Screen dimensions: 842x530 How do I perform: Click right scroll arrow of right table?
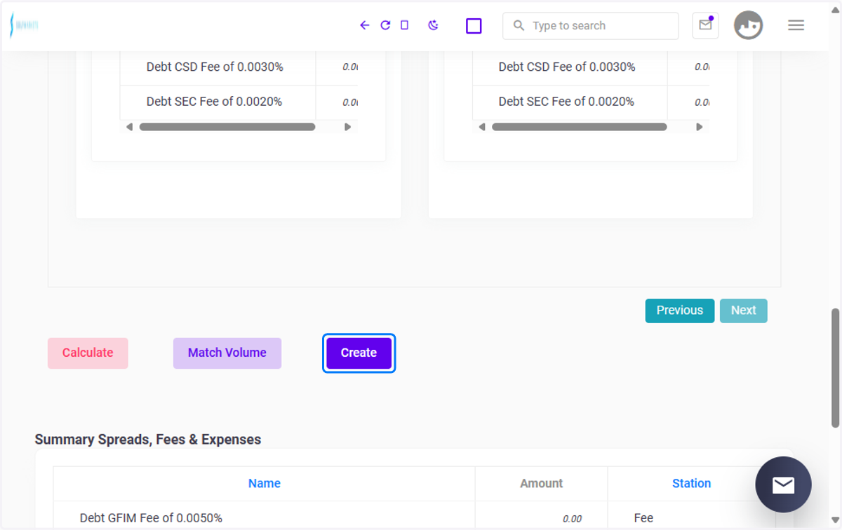click(699, 127)
